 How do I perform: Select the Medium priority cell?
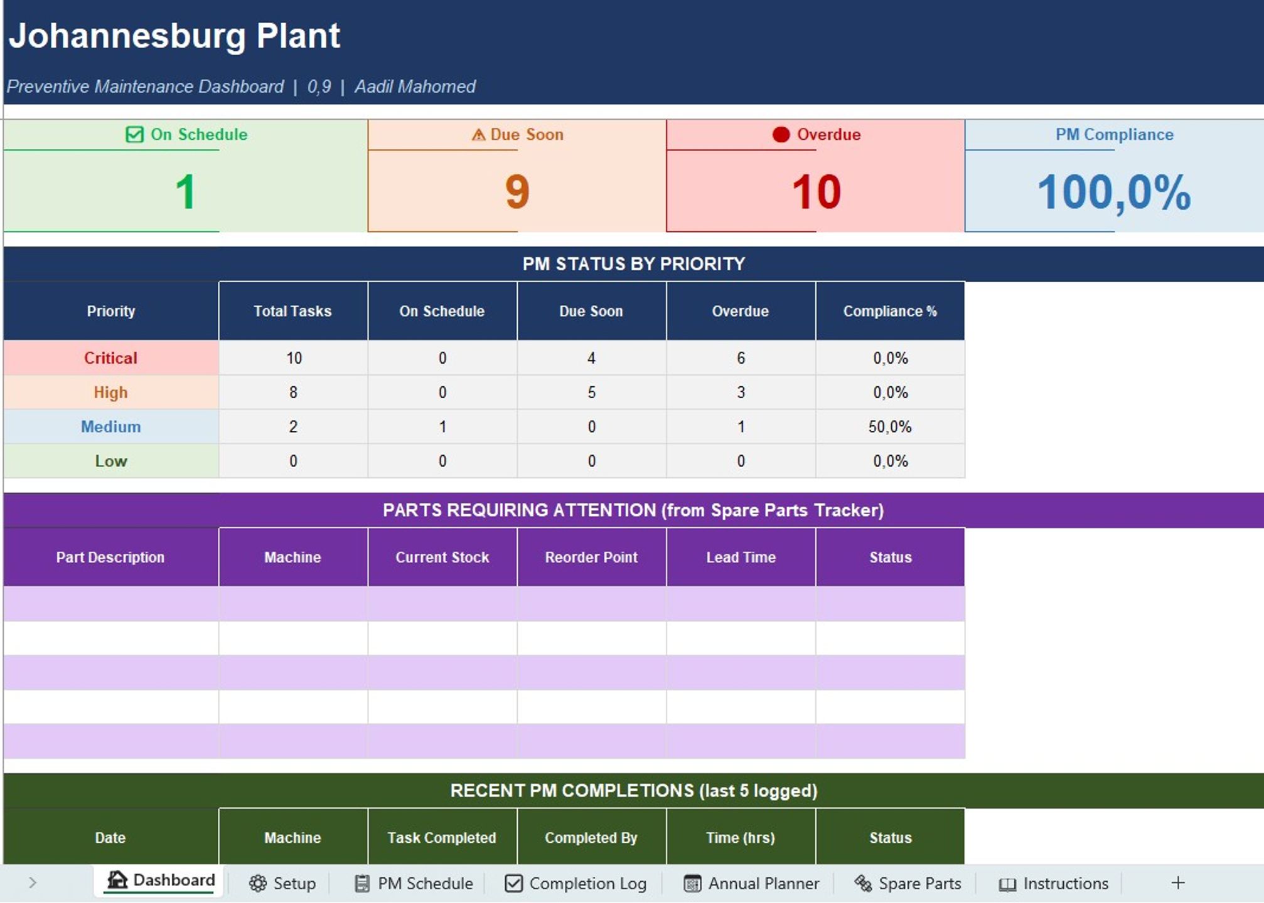pyautogui.click(x=111, y=427)
